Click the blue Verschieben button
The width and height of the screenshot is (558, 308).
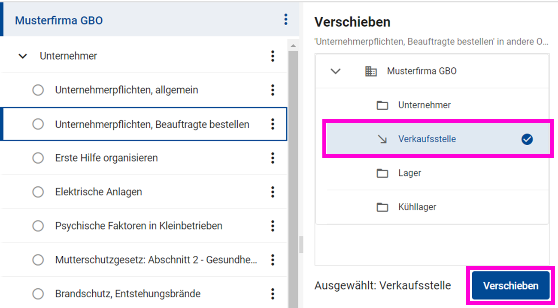pyautogui.click(x=510, y=286)
